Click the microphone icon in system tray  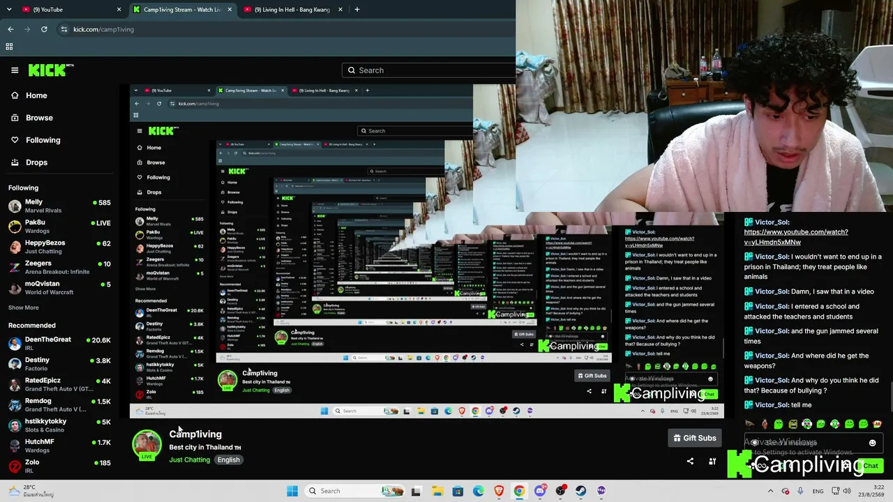point(800,491)
